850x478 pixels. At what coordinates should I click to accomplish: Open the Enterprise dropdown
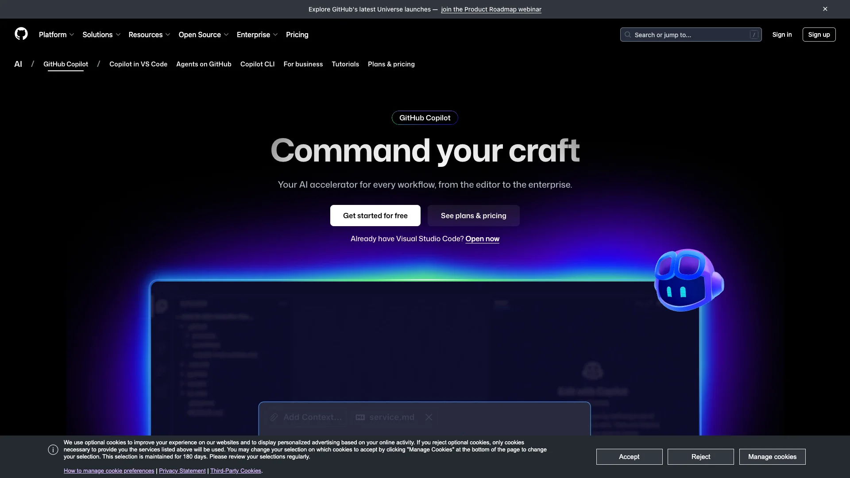[257, 35]
